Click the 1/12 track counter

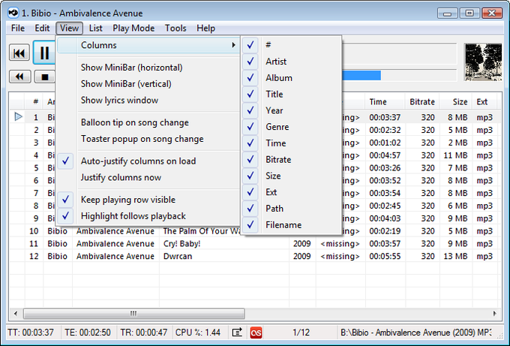pos(301,332)
